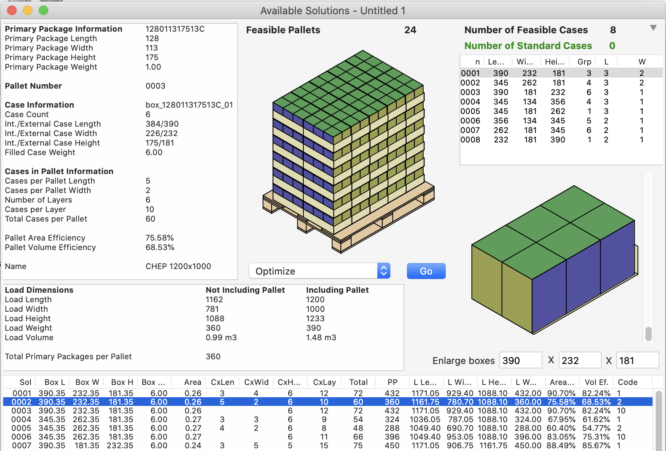Open the Optimize dropdown menu
Image resolution: width=666 pixels, height=451 pixels.
coord(320,271)
